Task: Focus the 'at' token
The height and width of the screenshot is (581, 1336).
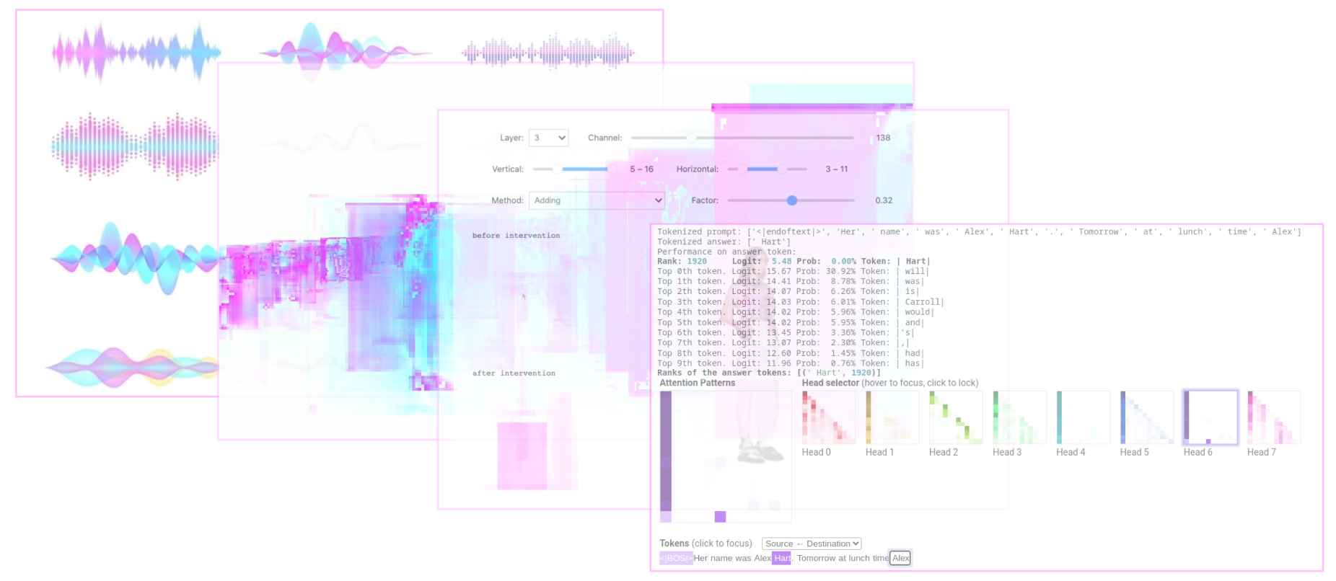Action: coord(841,558)
